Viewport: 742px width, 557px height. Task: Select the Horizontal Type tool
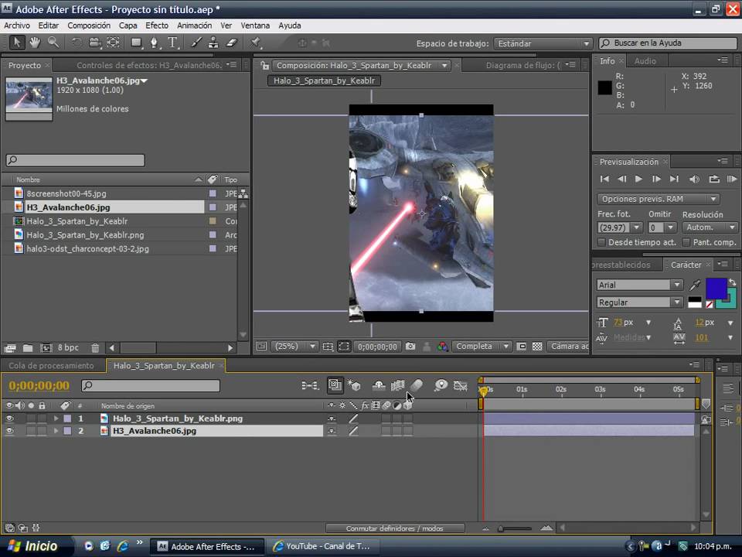coord(172,43)
